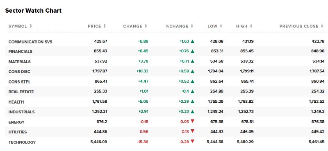
Task: Select Financials price 855.43
Action: tap(100, 51)
